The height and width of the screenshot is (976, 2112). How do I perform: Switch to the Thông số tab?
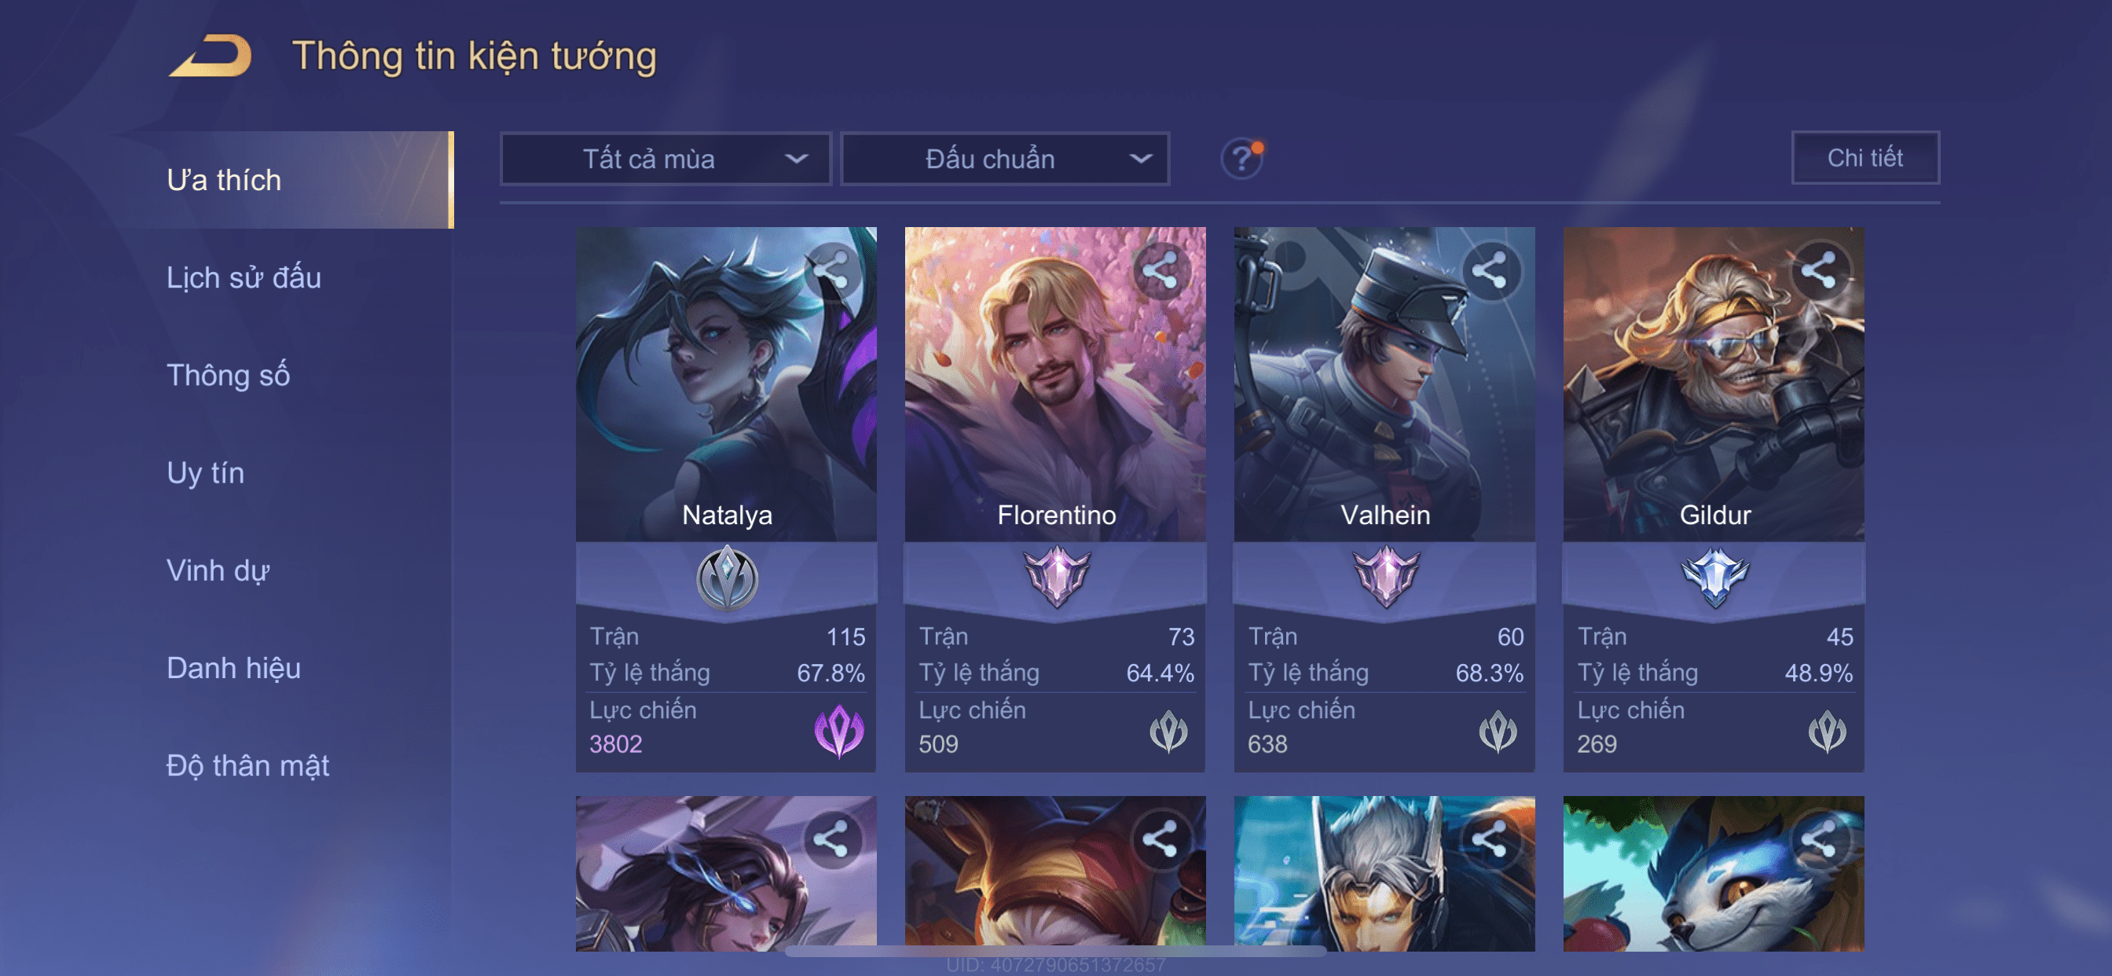(x=228, y=375)
